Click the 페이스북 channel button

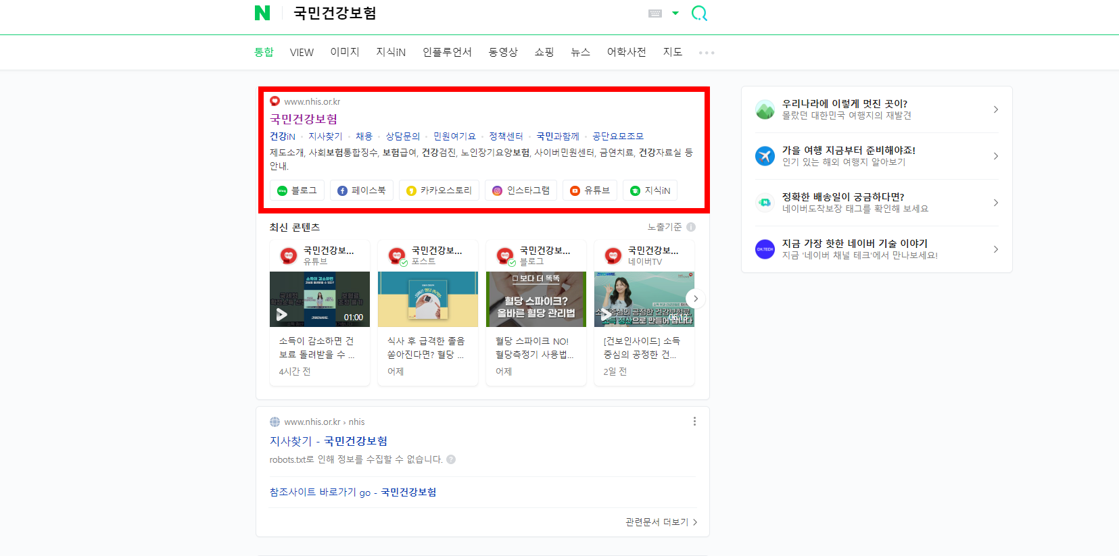(x=362, y=191)
